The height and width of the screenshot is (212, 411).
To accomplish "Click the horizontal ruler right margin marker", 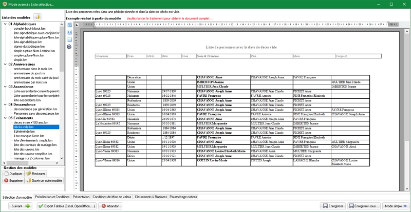I will 388,24.
